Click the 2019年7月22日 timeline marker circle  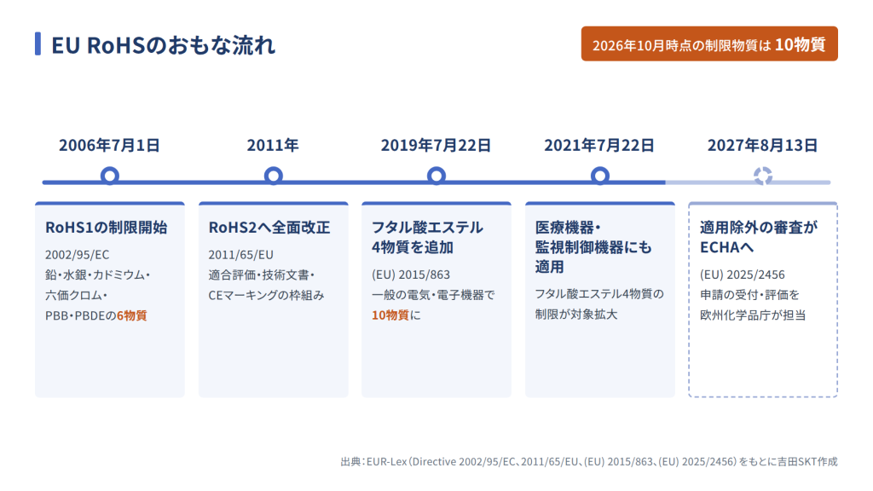[436, 176]
